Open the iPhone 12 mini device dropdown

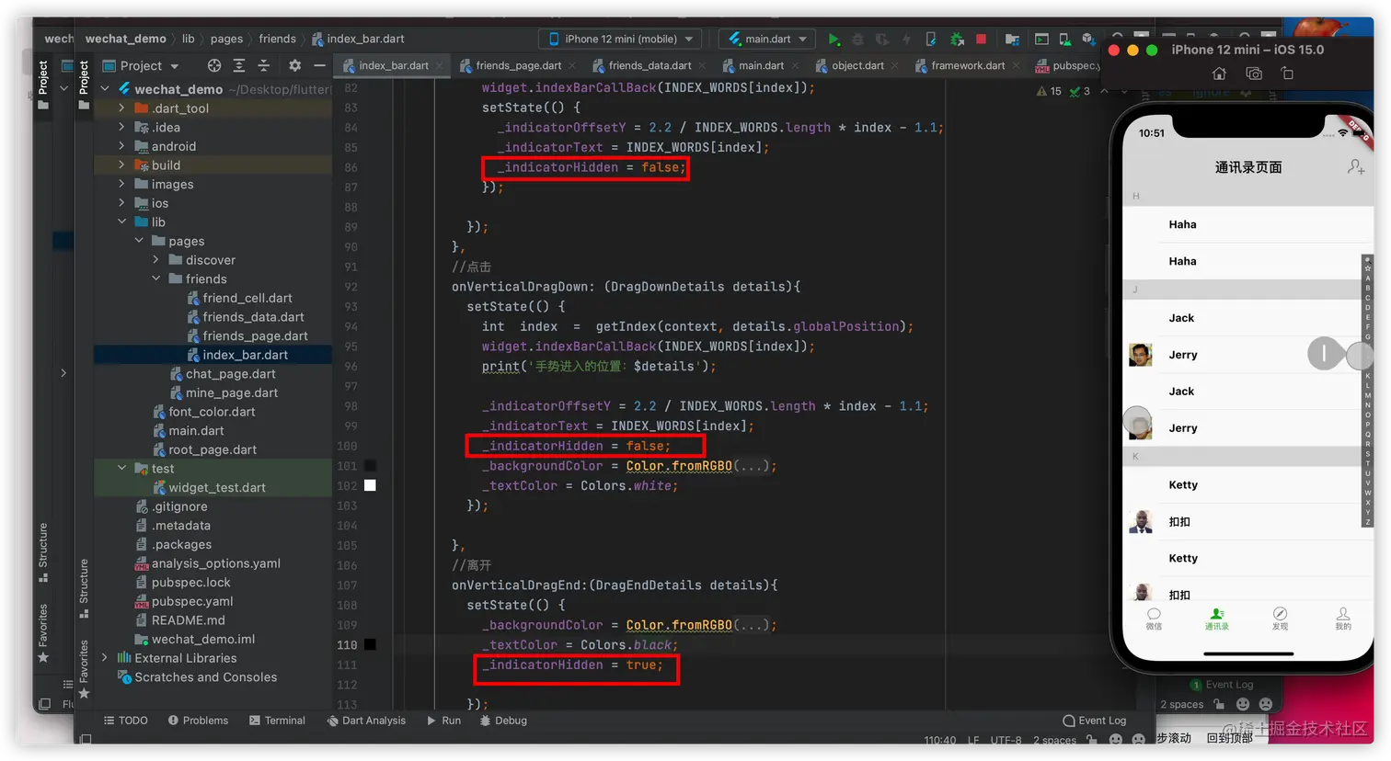click(x=622, y=39)
